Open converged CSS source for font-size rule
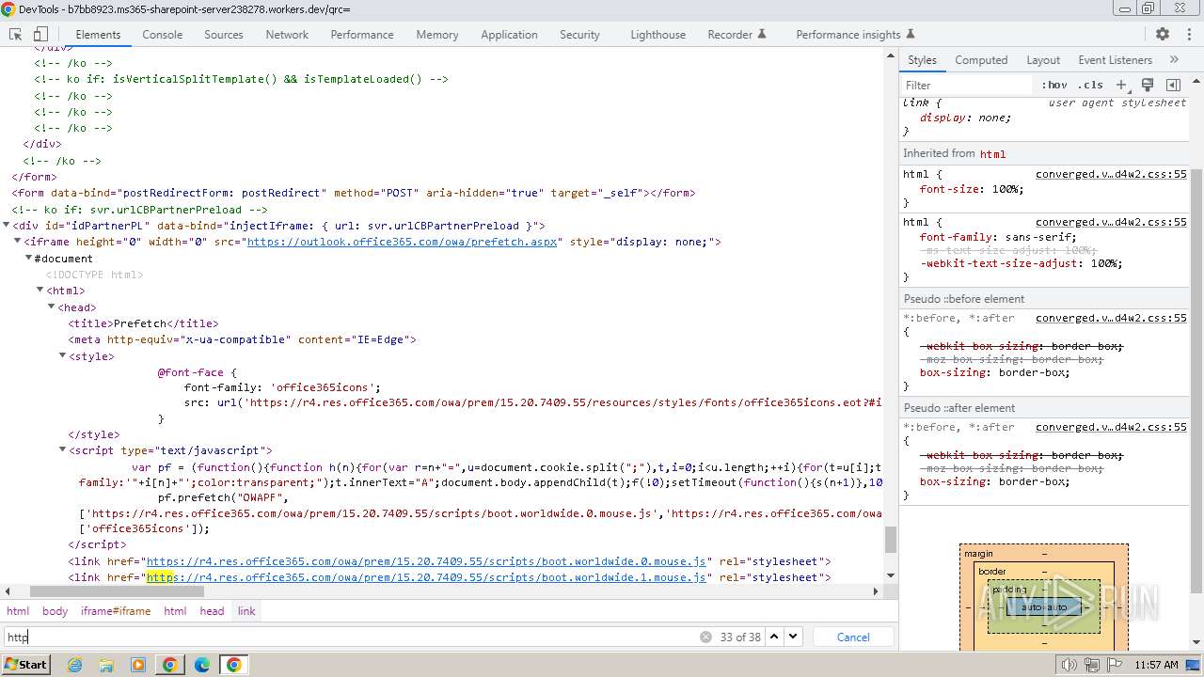 pyautogui.click(x=1111, y=174)
